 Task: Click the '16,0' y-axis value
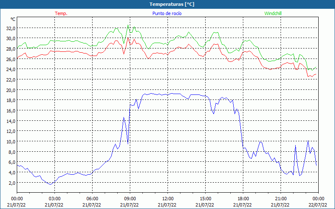pos(11,111)
